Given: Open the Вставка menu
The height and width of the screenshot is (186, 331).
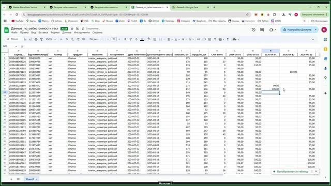Looking at the screenshot, I should (x=43, y=33).
